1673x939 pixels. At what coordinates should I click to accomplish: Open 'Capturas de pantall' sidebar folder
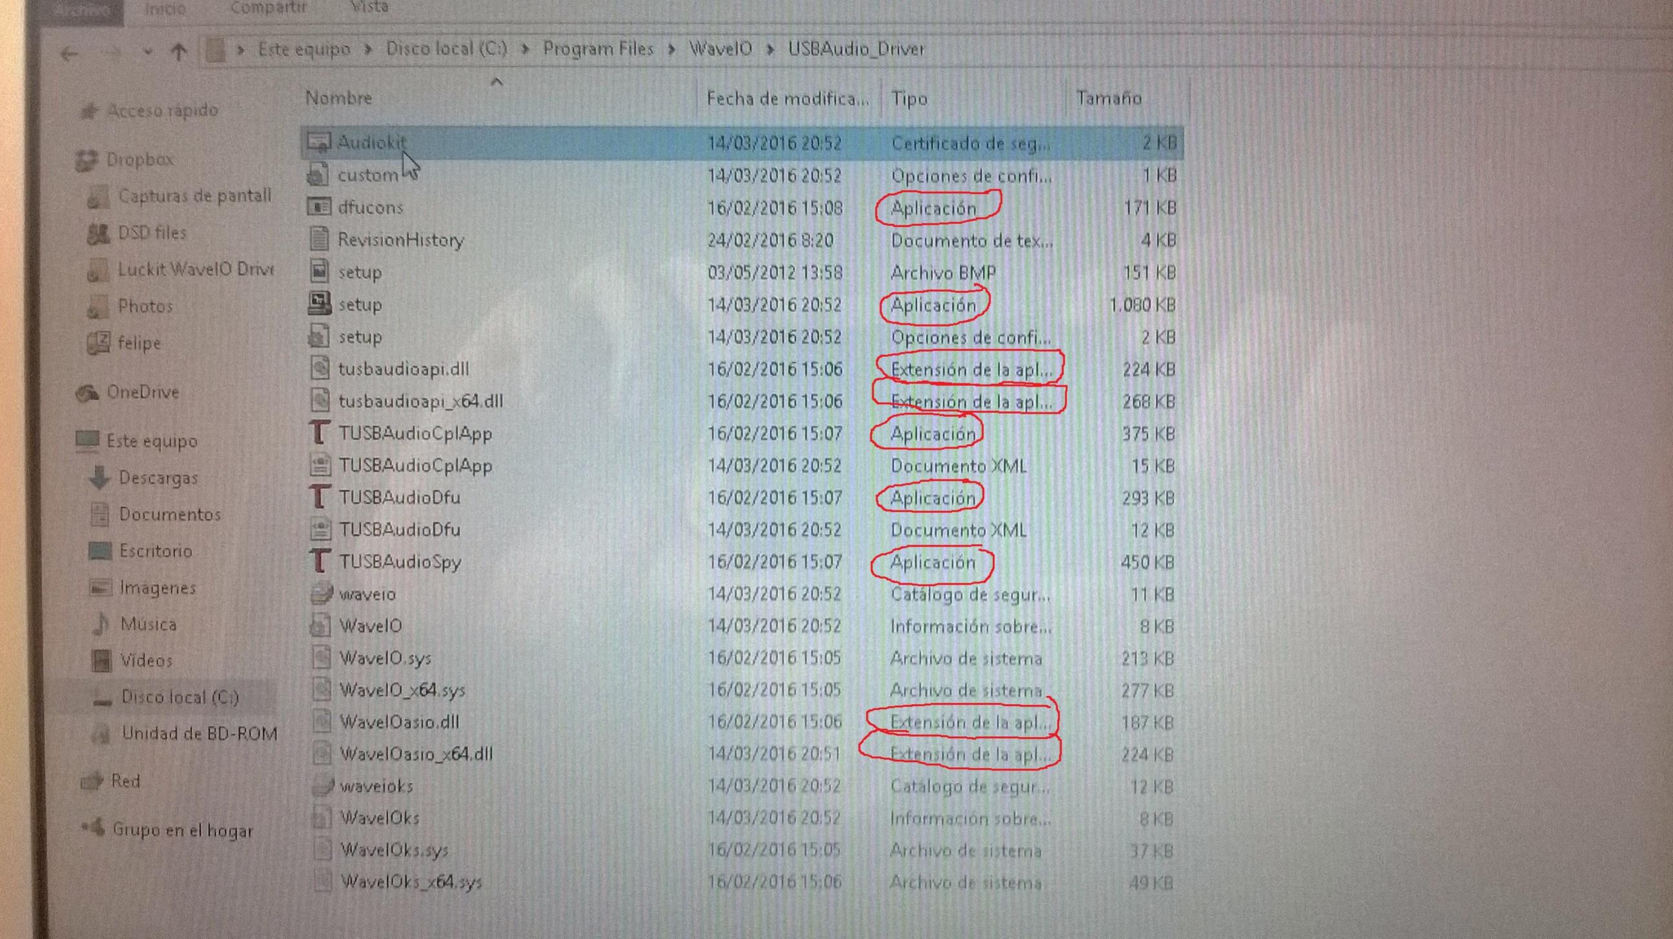pos(194,196)
